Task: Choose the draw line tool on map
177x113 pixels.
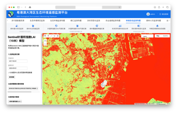Action: 51,36
